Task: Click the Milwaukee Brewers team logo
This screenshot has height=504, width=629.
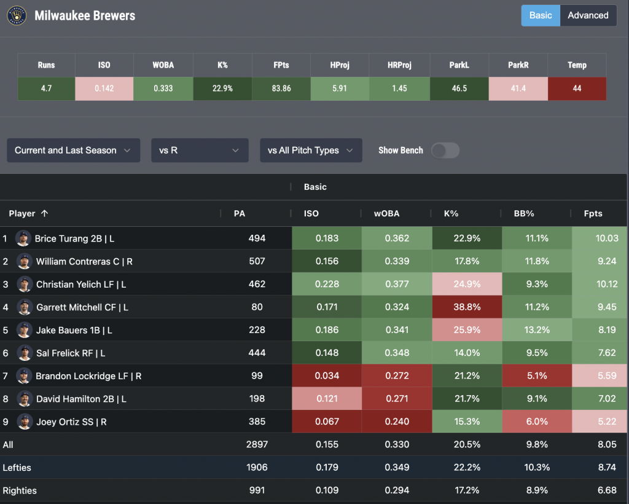Action: (x=17, y=16)
